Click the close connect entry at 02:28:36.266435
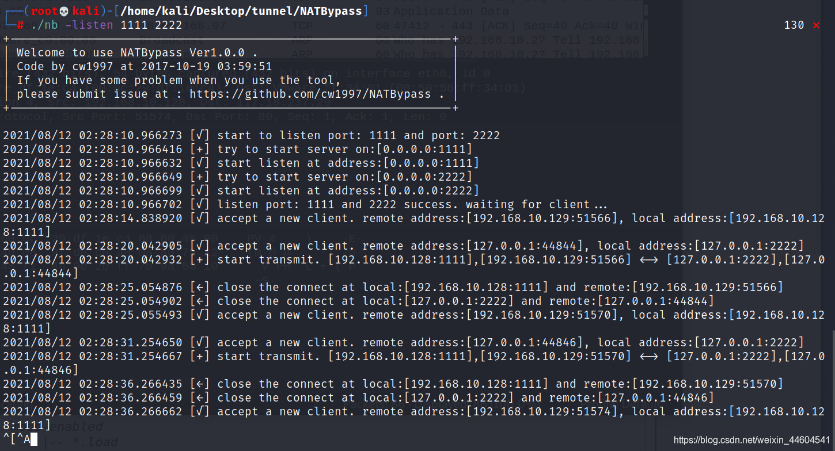Viewport: 835px width, 451px height. 393,384
